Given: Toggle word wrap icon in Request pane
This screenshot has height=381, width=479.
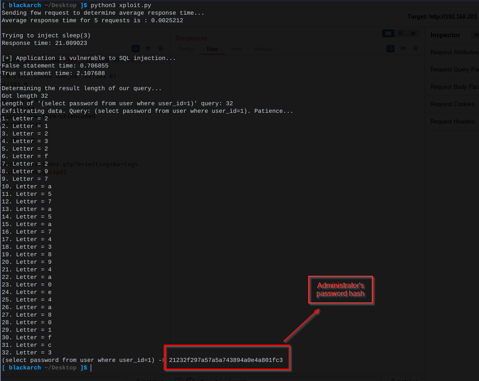Looking at the screenshot, I should [136, 48].
